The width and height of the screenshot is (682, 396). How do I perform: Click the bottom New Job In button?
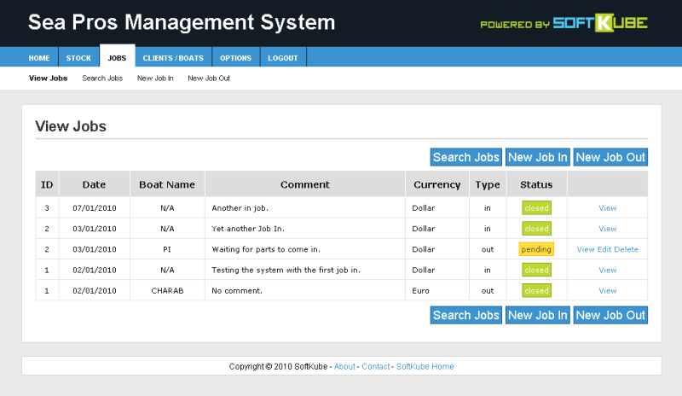pos(538,315)
